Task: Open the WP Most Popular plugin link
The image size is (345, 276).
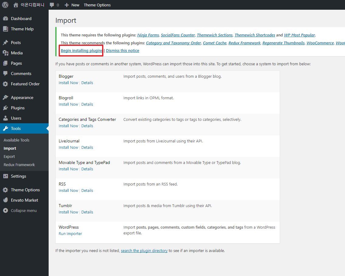Action: [299, 35]
